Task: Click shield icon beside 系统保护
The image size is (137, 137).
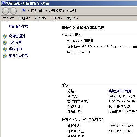Action: click(5, 50)
